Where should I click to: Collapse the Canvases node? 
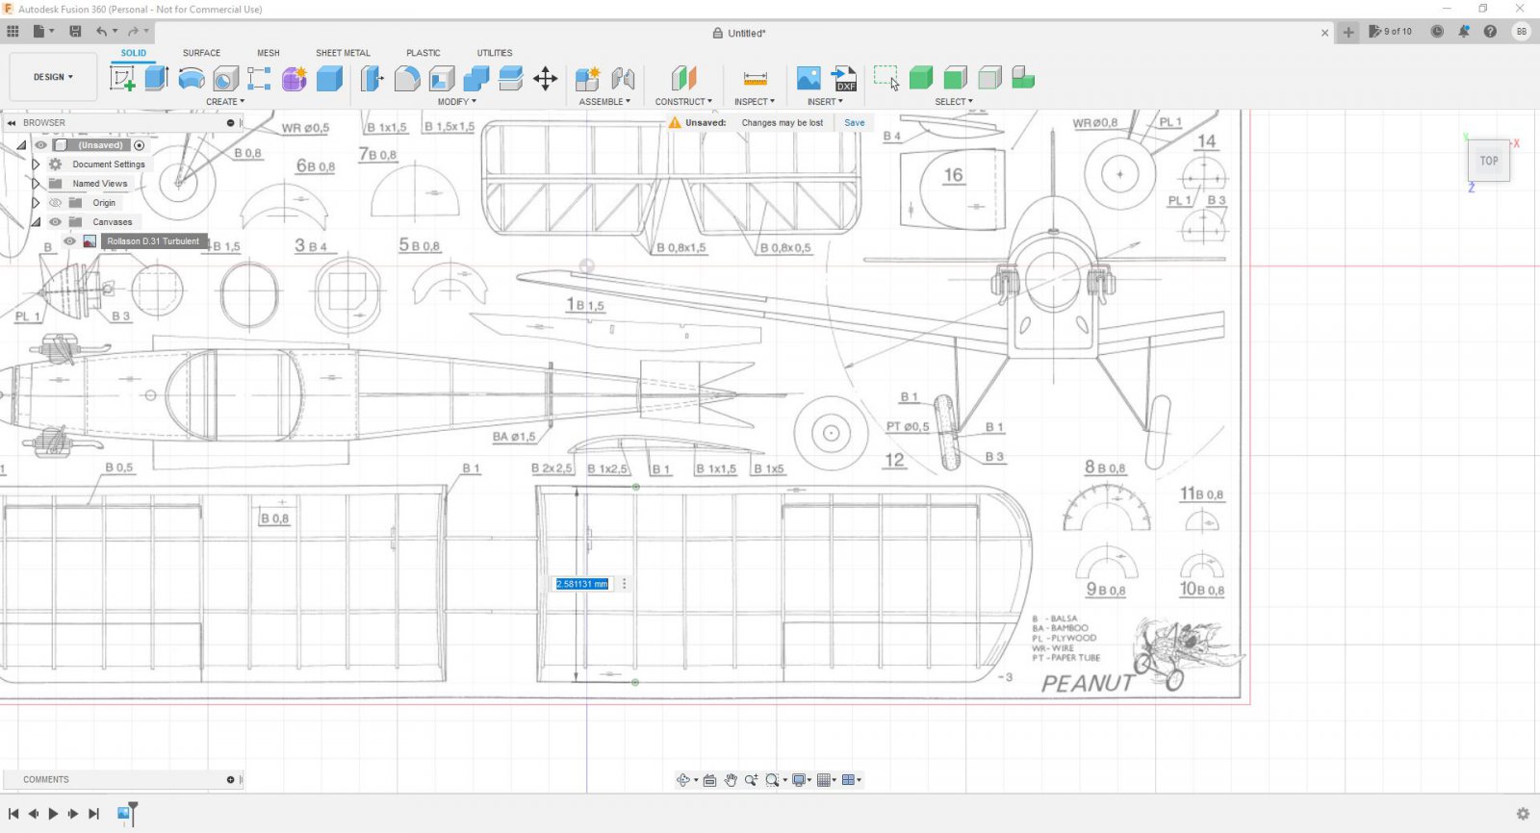click(x=37, y=222)
